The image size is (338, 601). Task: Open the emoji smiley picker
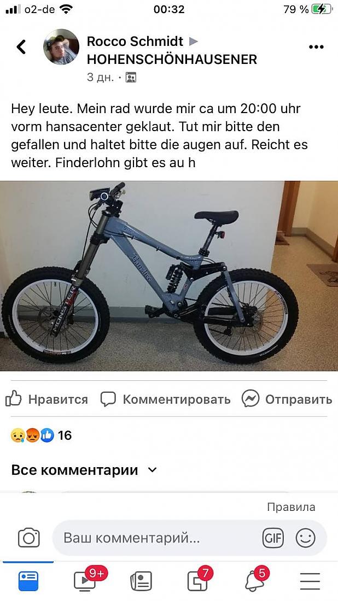pyautogui.click(x=306, y=538)
